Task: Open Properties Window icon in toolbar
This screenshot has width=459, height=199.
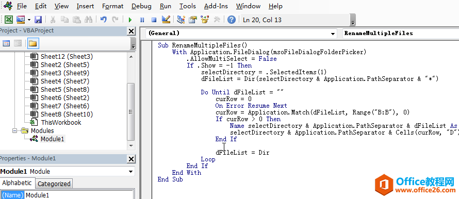Action: pyautogui.click(x=192, y=20)
